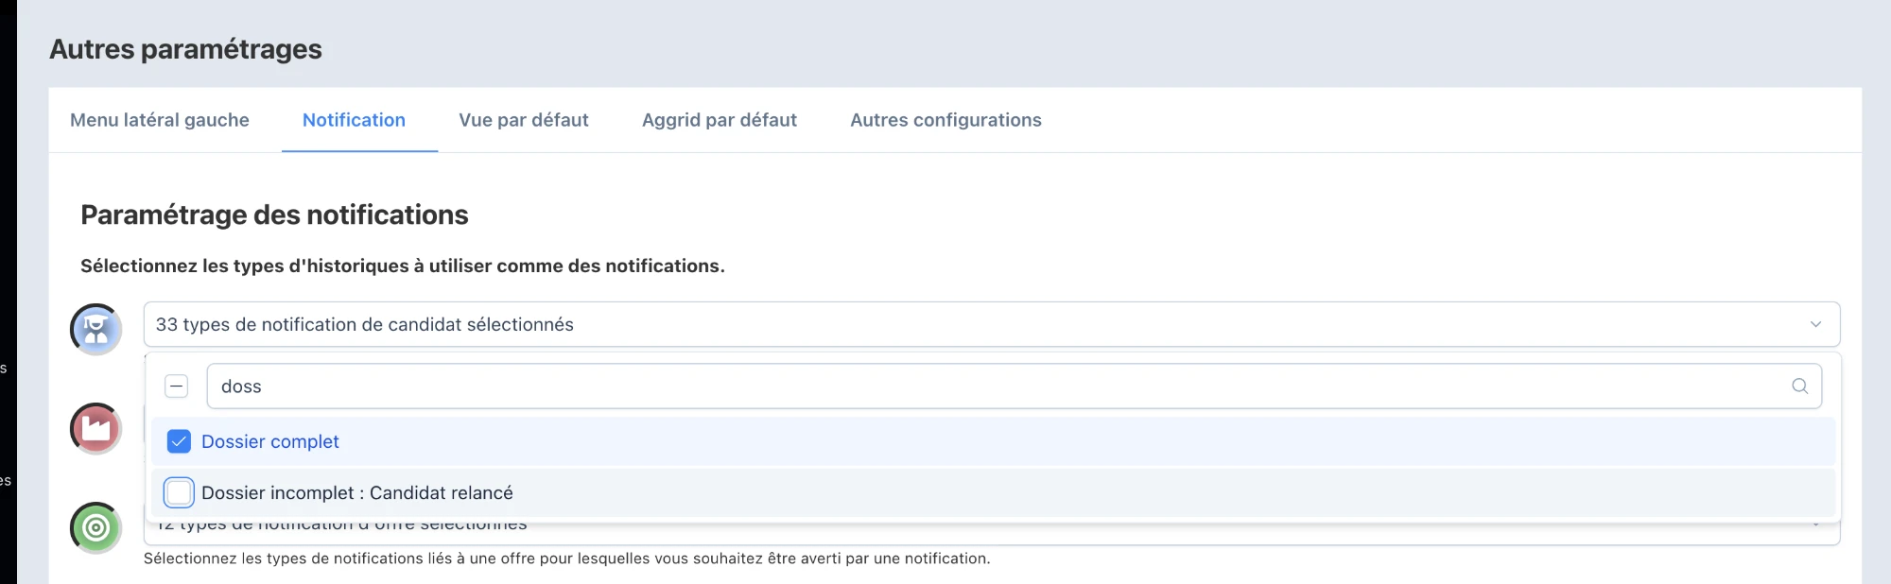Open the offer notification types dropdown
The width and height of the screenshot is (1891, 584).
click(991, 533)
